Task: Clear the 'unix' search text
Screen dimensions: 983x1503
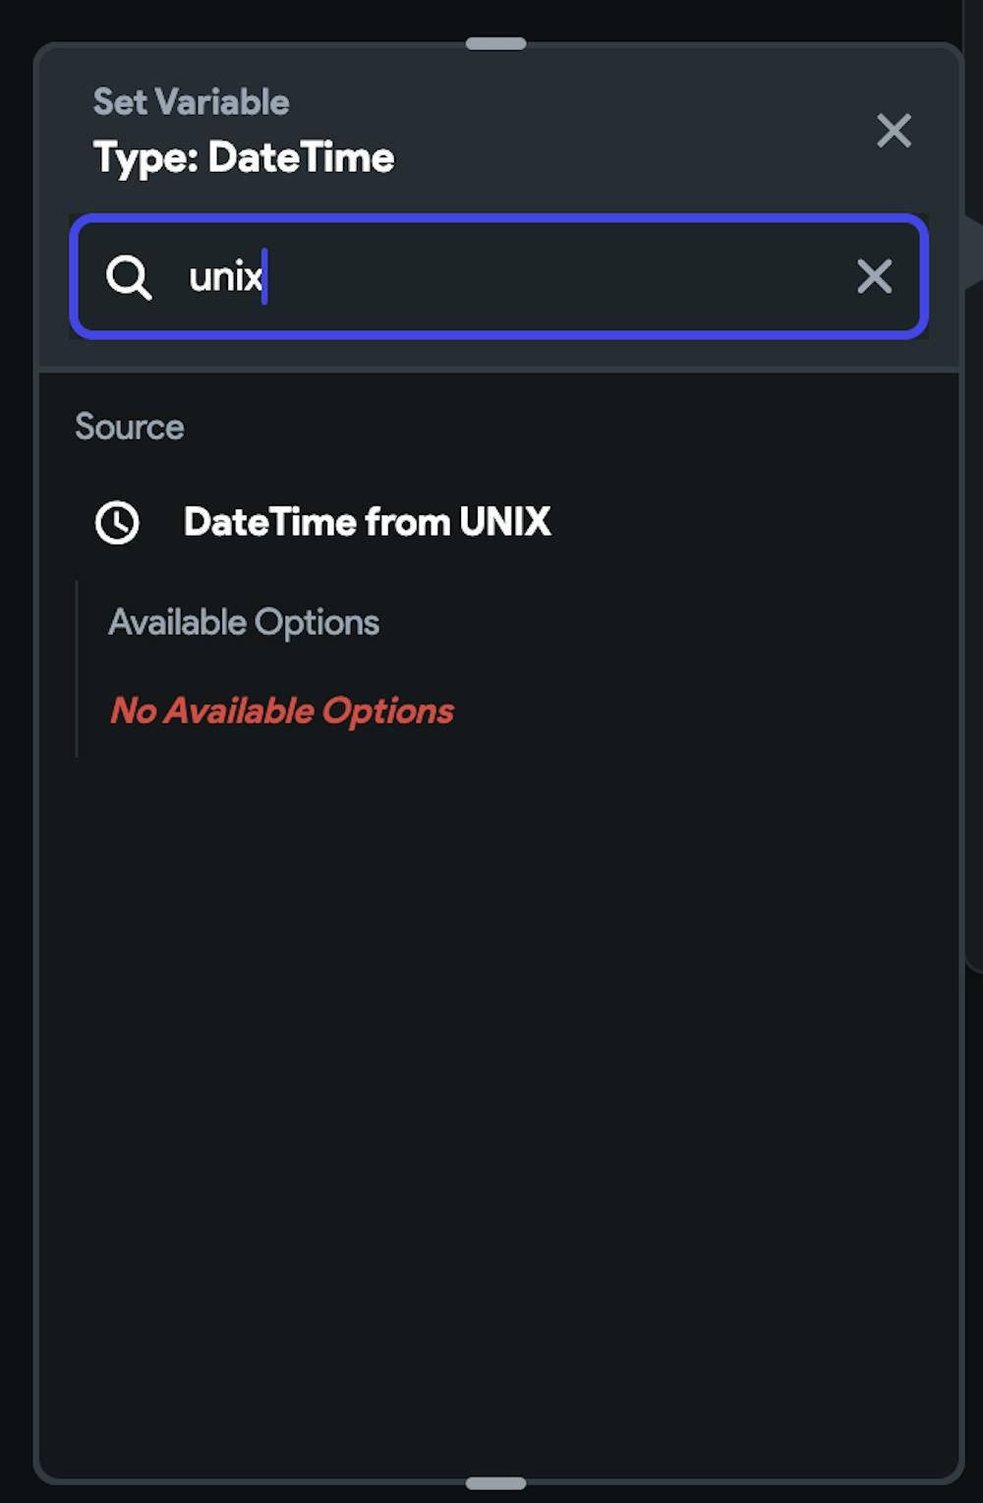Action: (874, 277)
